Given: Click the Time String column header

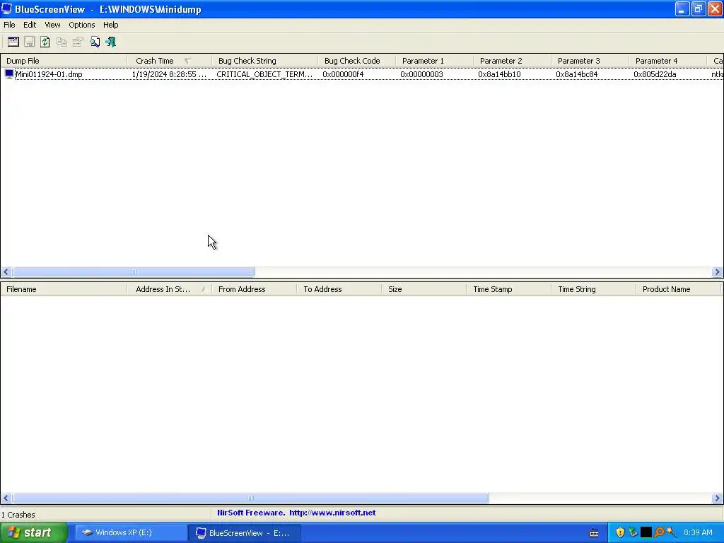Looking at the screenshot, I should pyautogui.click(x=593, y=289).
